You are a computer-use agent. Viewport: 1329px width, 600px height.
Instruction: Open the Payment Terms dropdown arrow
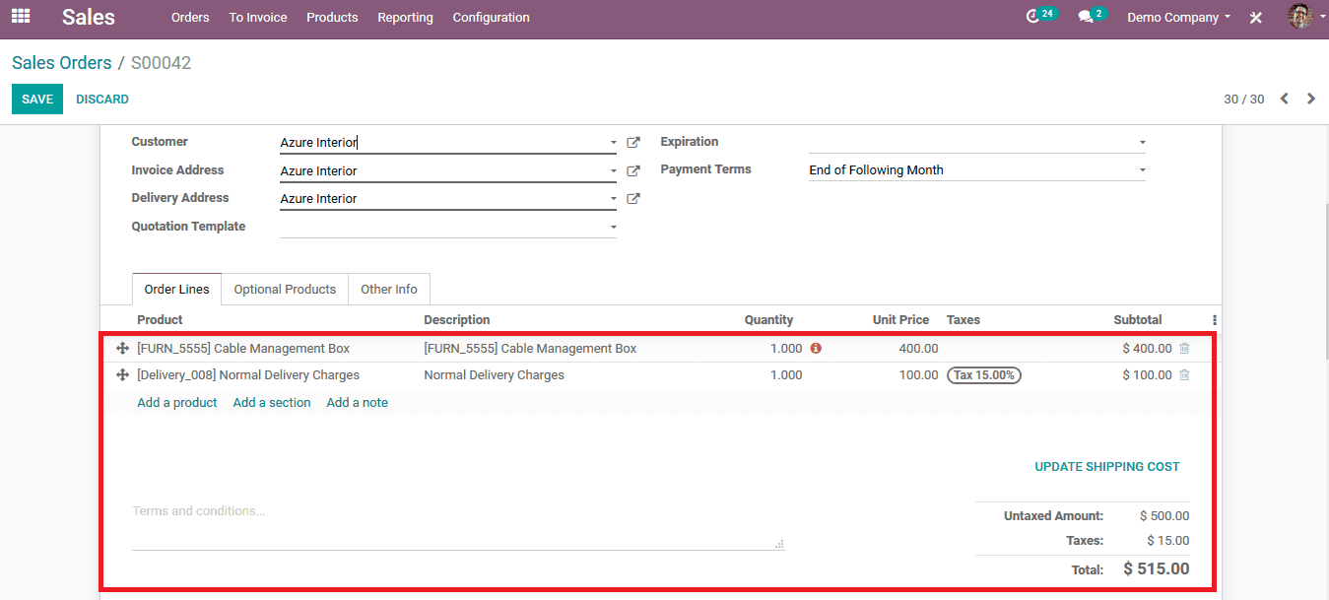tap(1143, 170)
